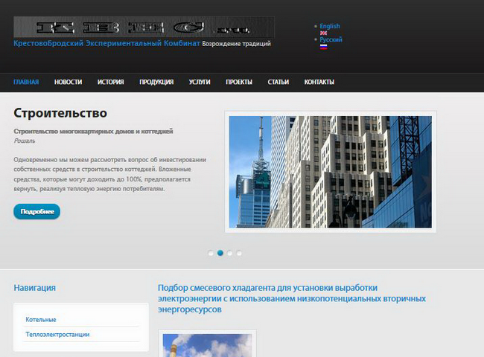Select the third slideshow dot

point(229,253)
